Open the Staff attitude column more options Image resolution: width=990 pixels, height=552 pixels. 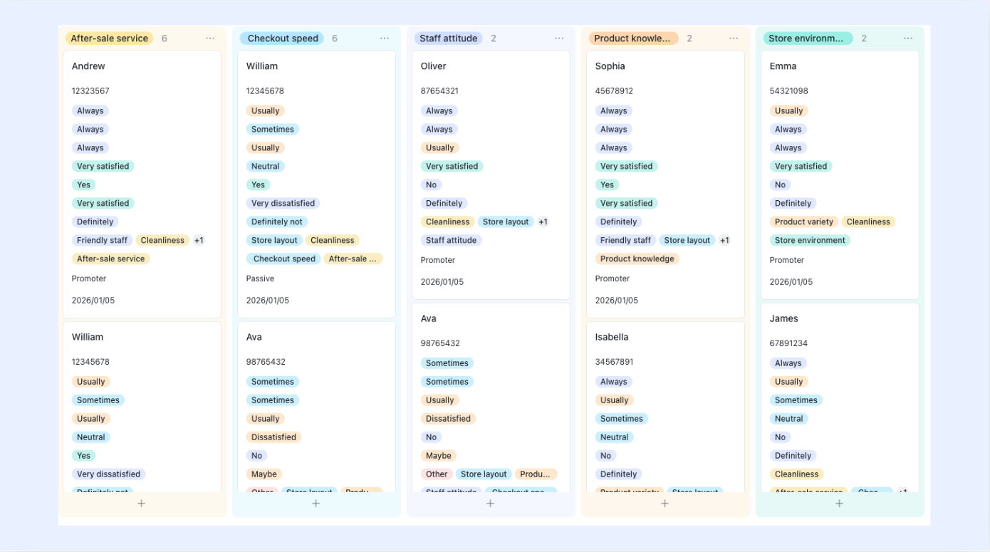559,38
